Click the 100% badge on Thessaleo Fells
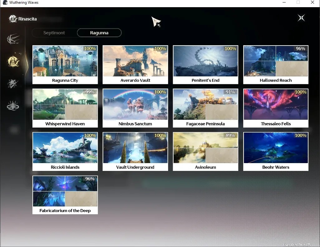 301,92
